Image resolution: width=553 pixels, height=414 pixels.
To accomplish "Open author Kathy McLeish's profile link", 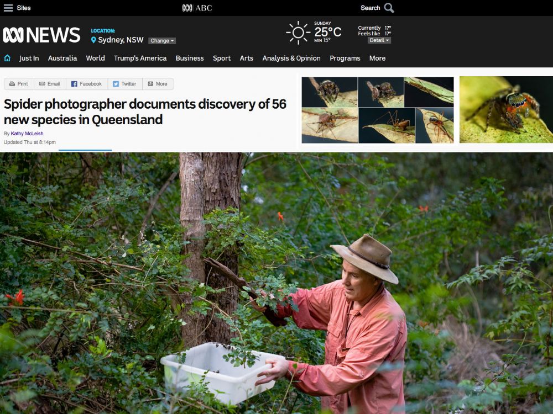I will pos(27,134).
